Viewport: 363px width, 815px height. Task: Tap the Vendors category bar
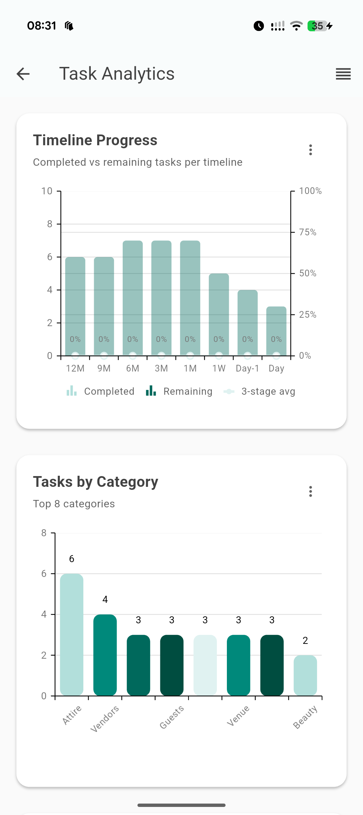point(105,655)
